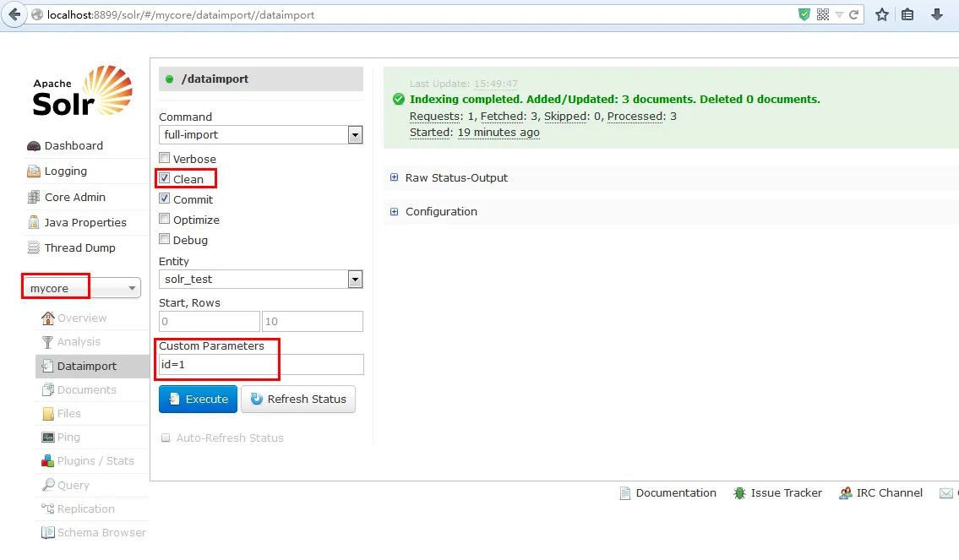Open the bookmarks list icon
The image size is (959, 560).
tap(907, 14)
